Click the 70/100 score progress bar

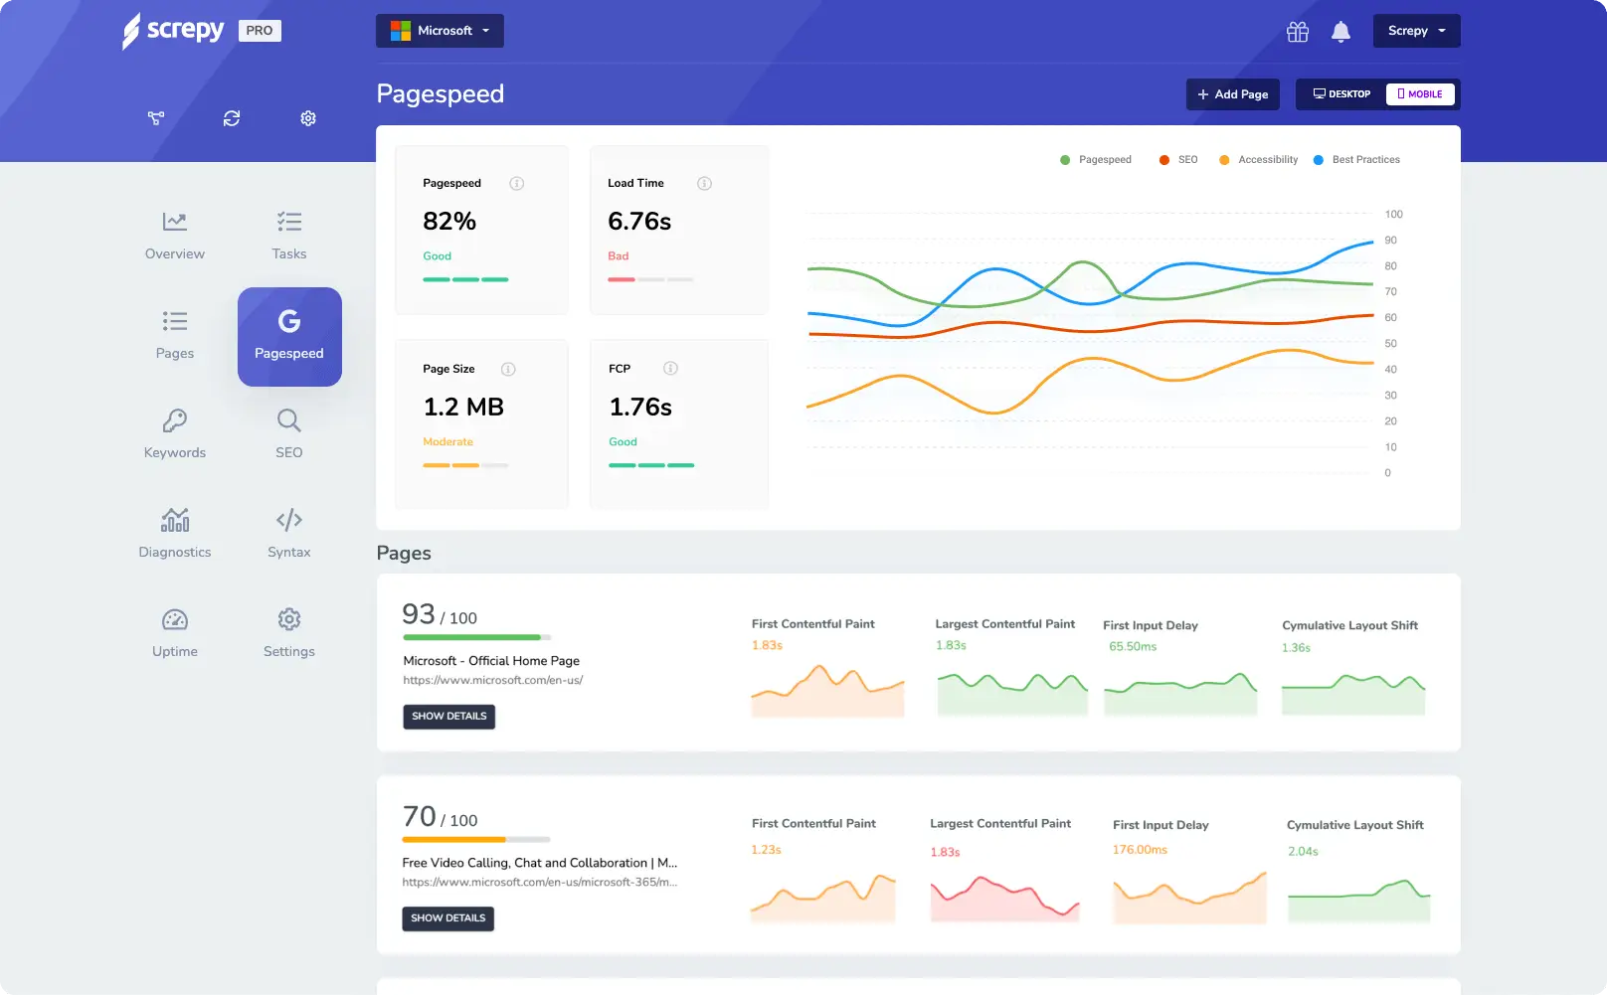click(476, 840)
